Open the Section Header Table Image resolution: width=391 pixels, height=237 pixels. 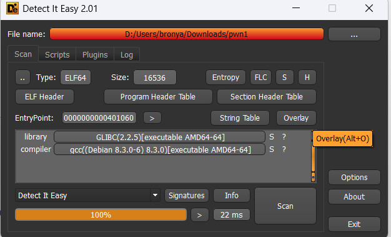click(x=267, y=97)
